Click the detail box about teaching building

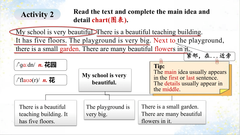[x=45, y=113]
